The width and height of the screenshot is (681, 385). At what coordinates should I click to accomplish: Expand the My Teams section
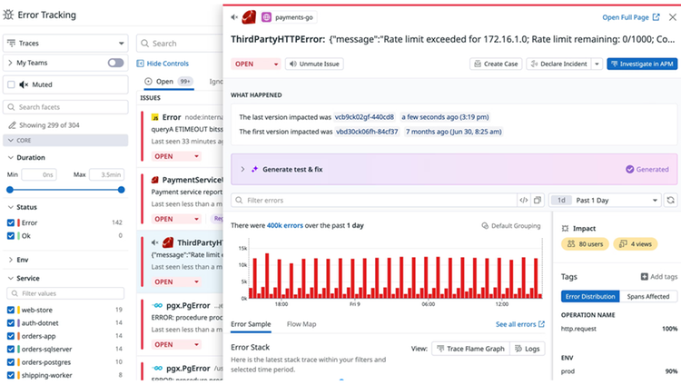tap(10, 63)
